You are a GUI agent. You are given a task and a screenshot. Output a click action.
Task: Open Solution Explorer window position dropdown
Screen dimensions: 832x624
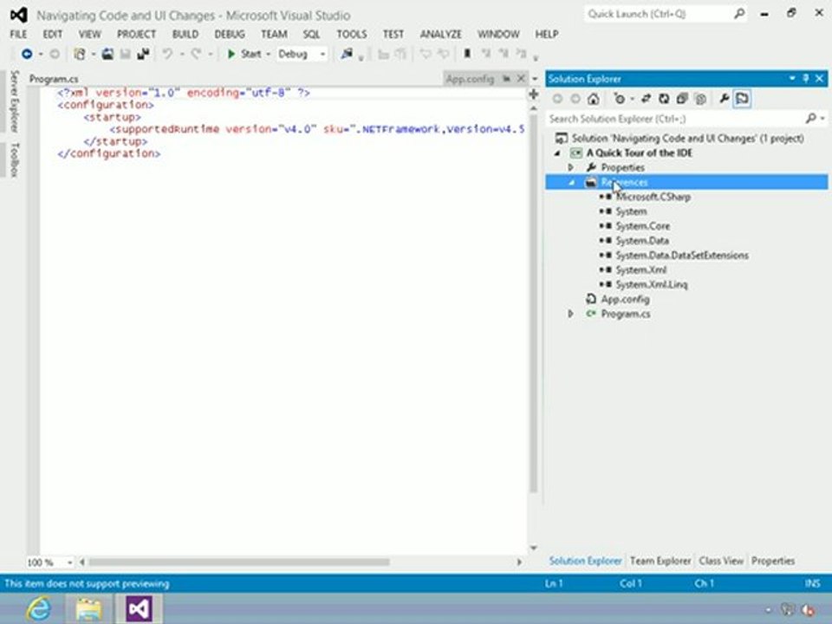point(791,79)
